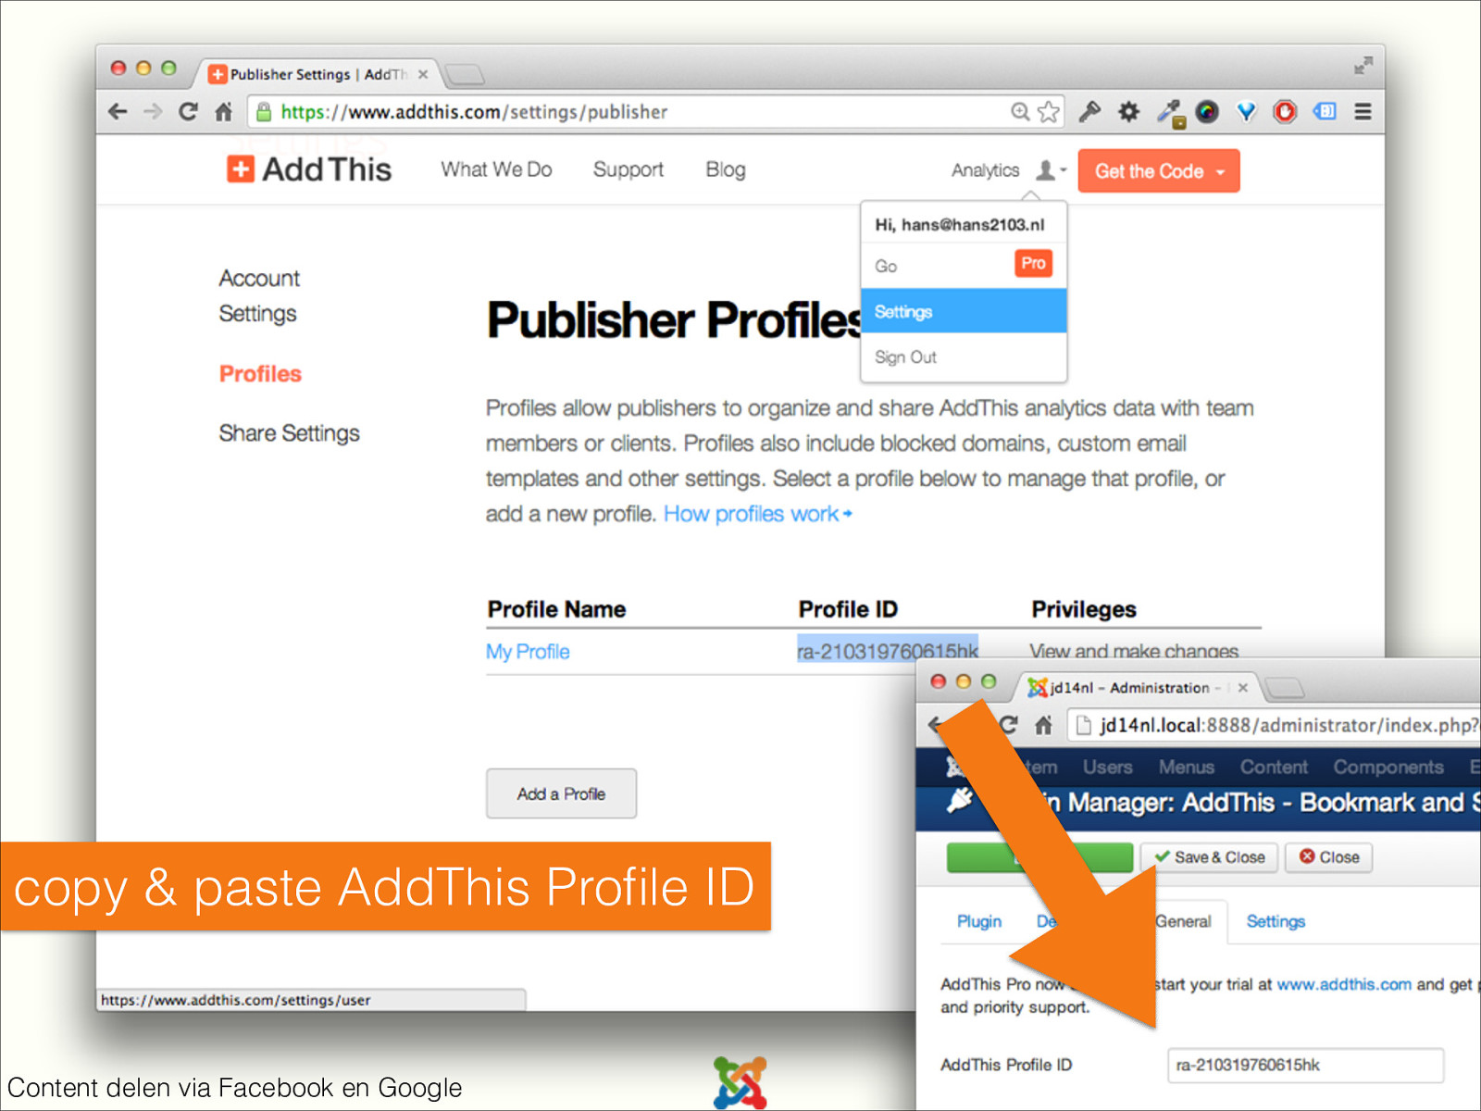Select the jd14nl Administration browser tab

[1139, 687]
